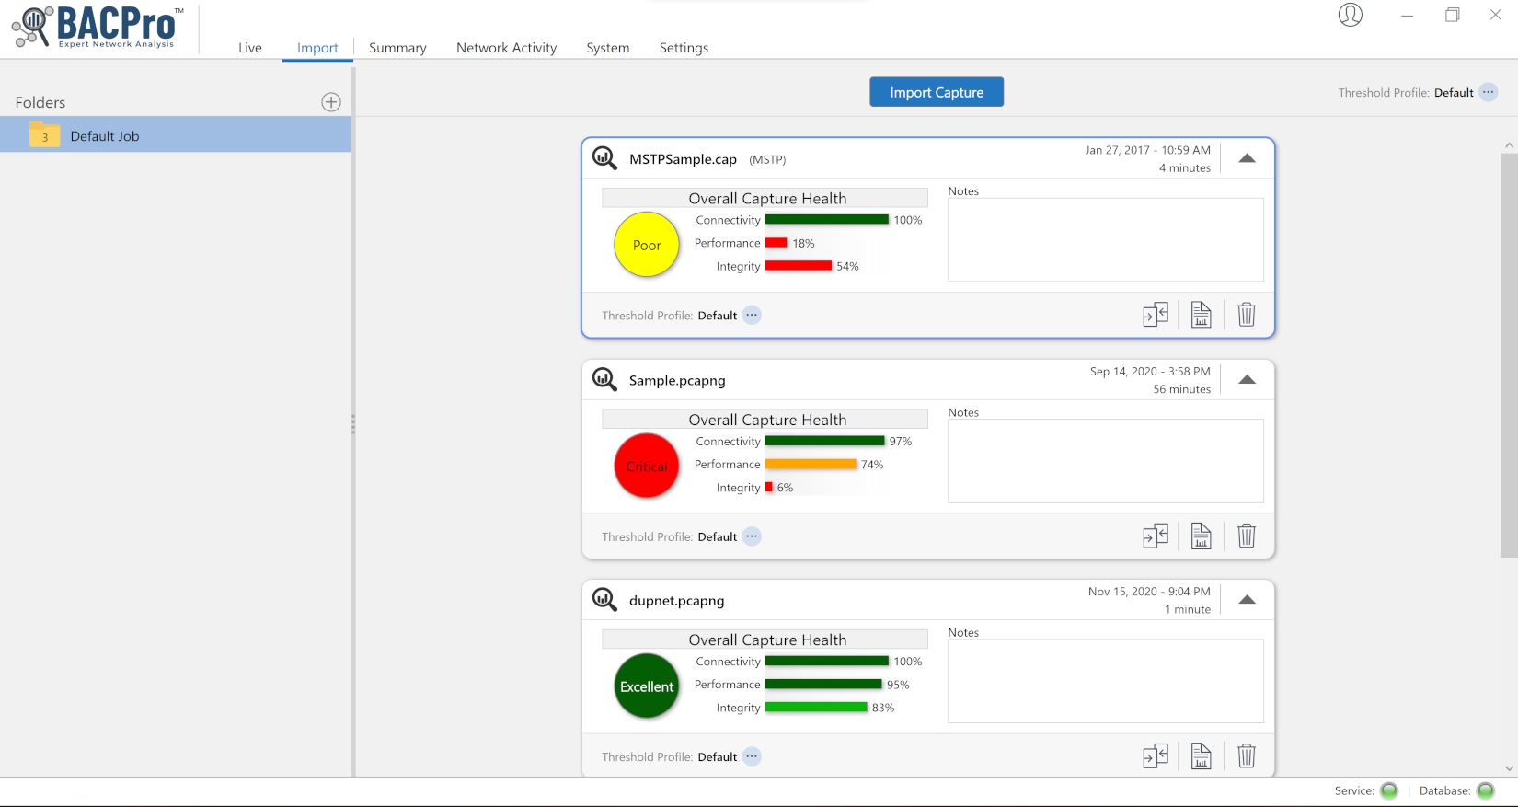Click the Jan 27, 2017 - 10:59 AM timestamp
The width and height of the screenshot is (1518, 807).
coord(1147,150)
